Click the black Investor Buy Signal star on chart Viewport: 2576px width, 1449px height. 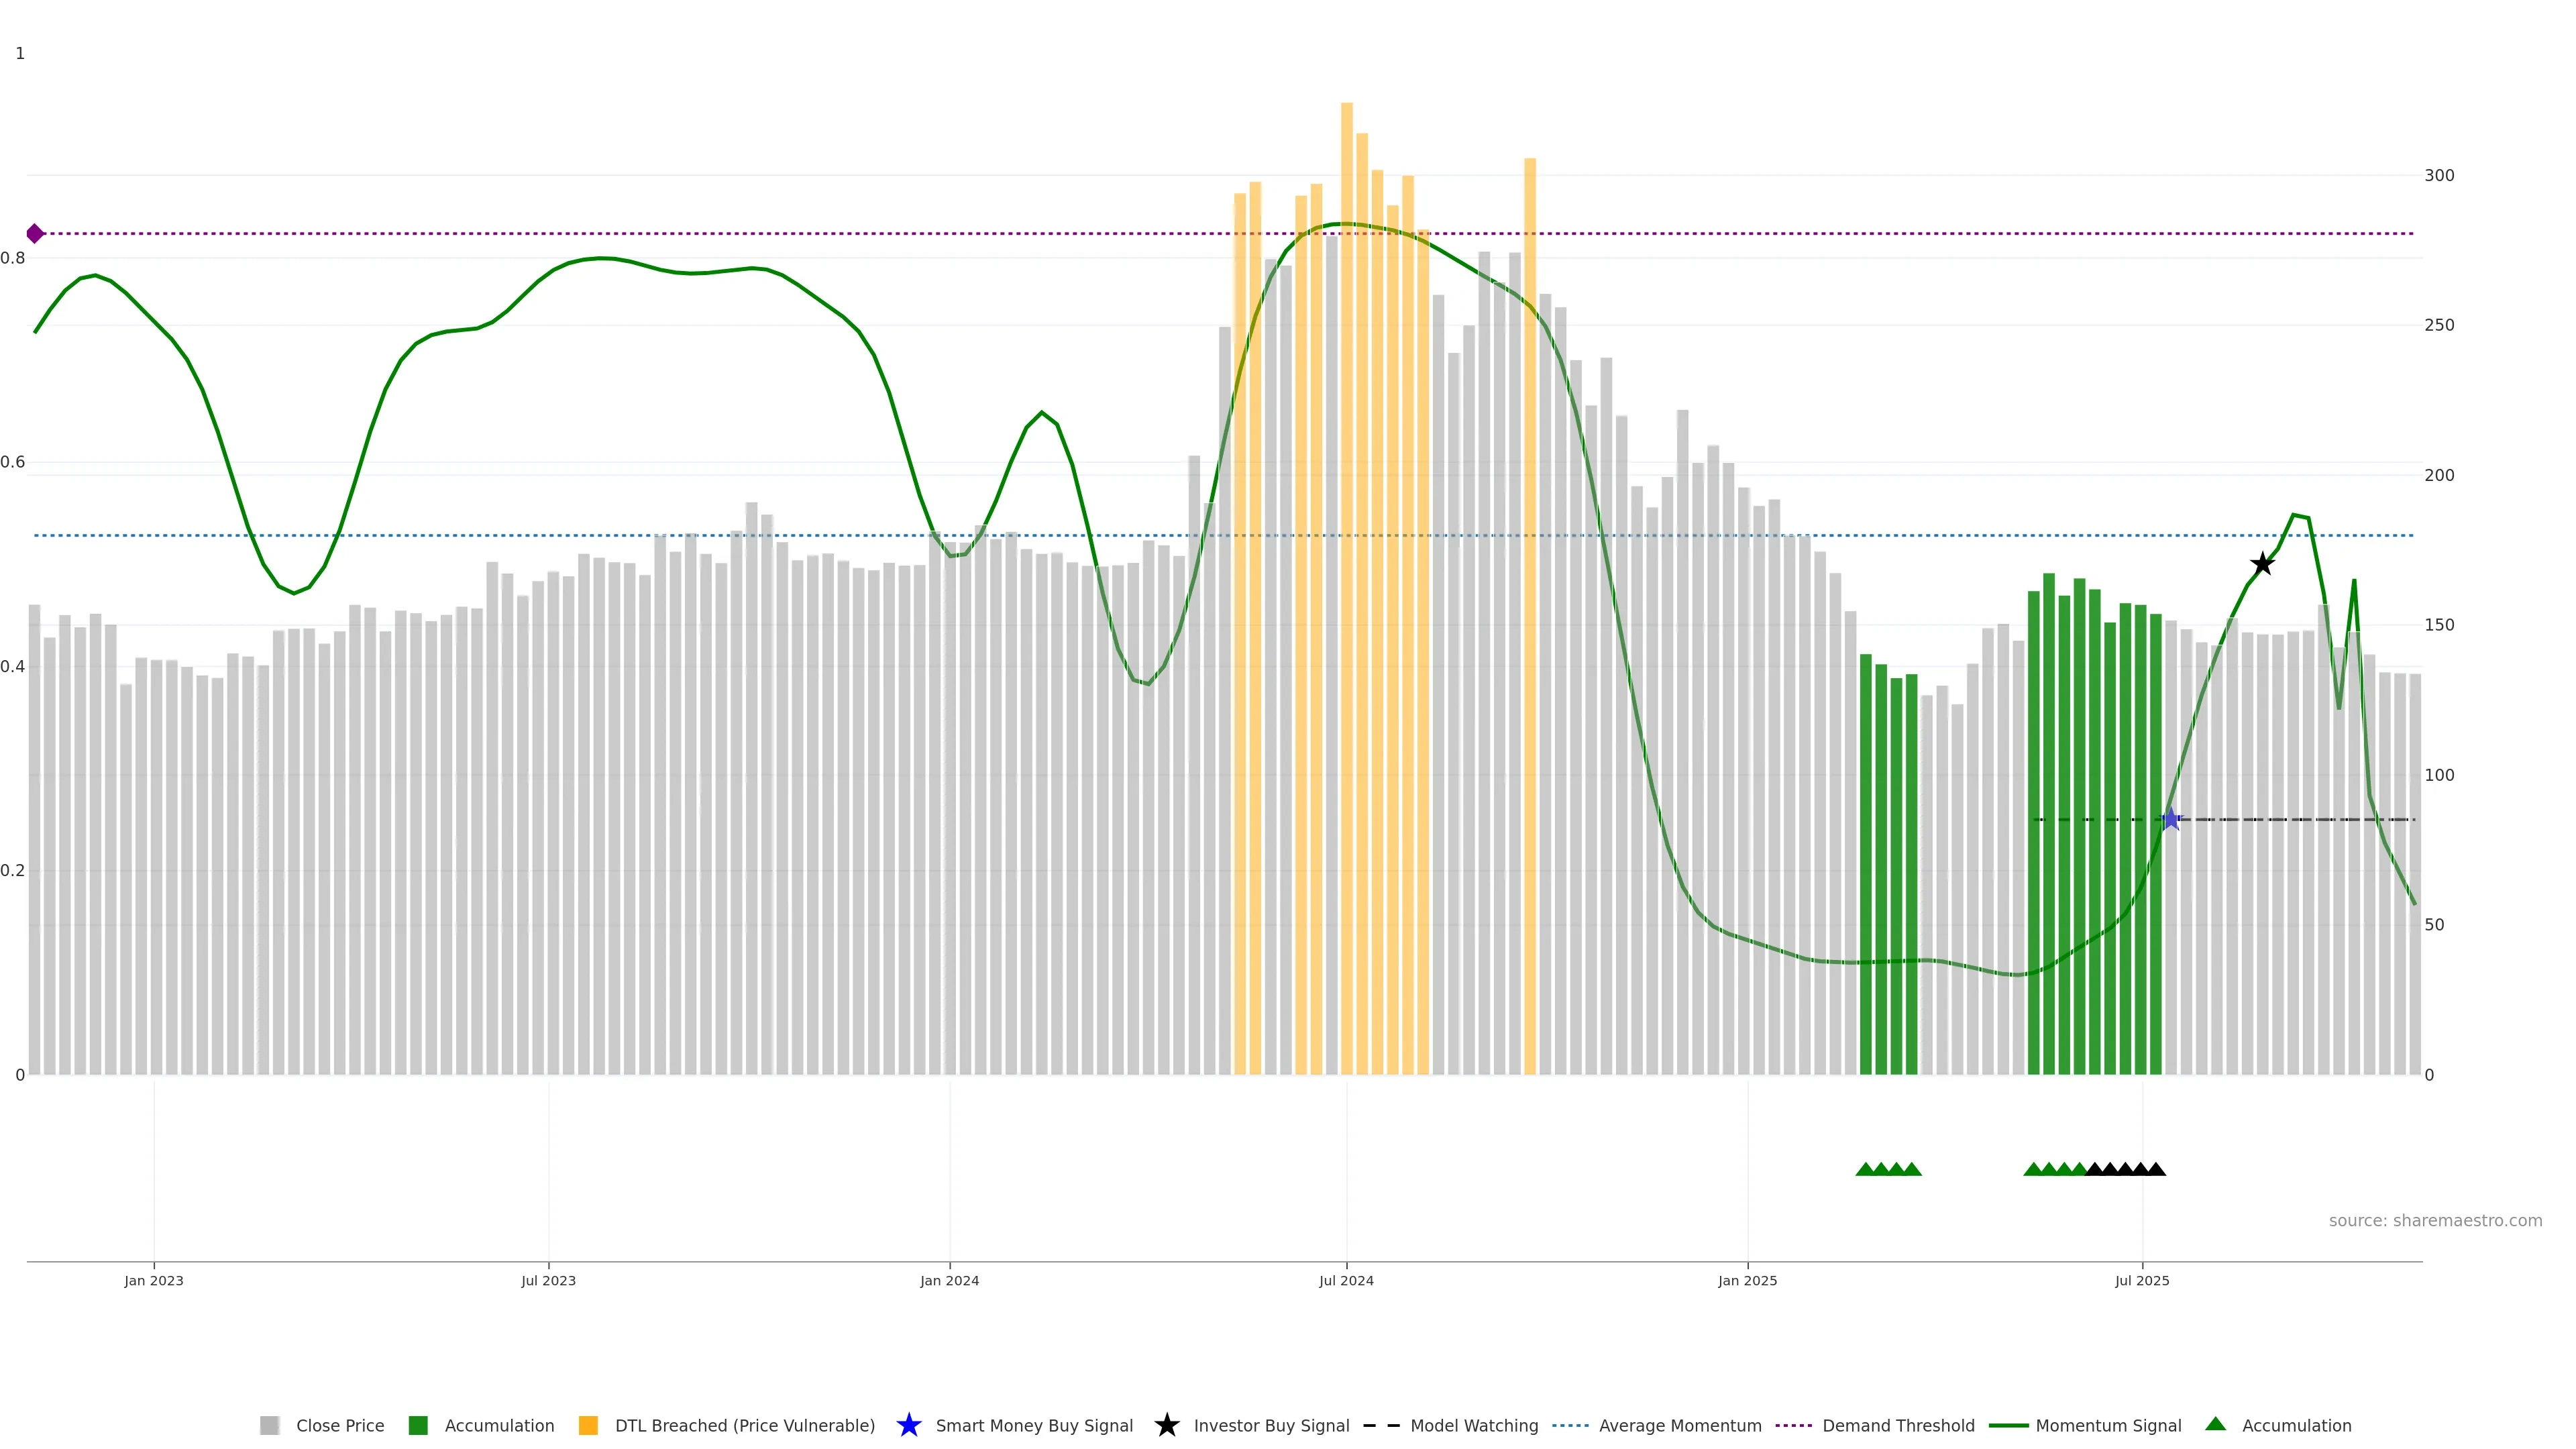(2262, 564)
